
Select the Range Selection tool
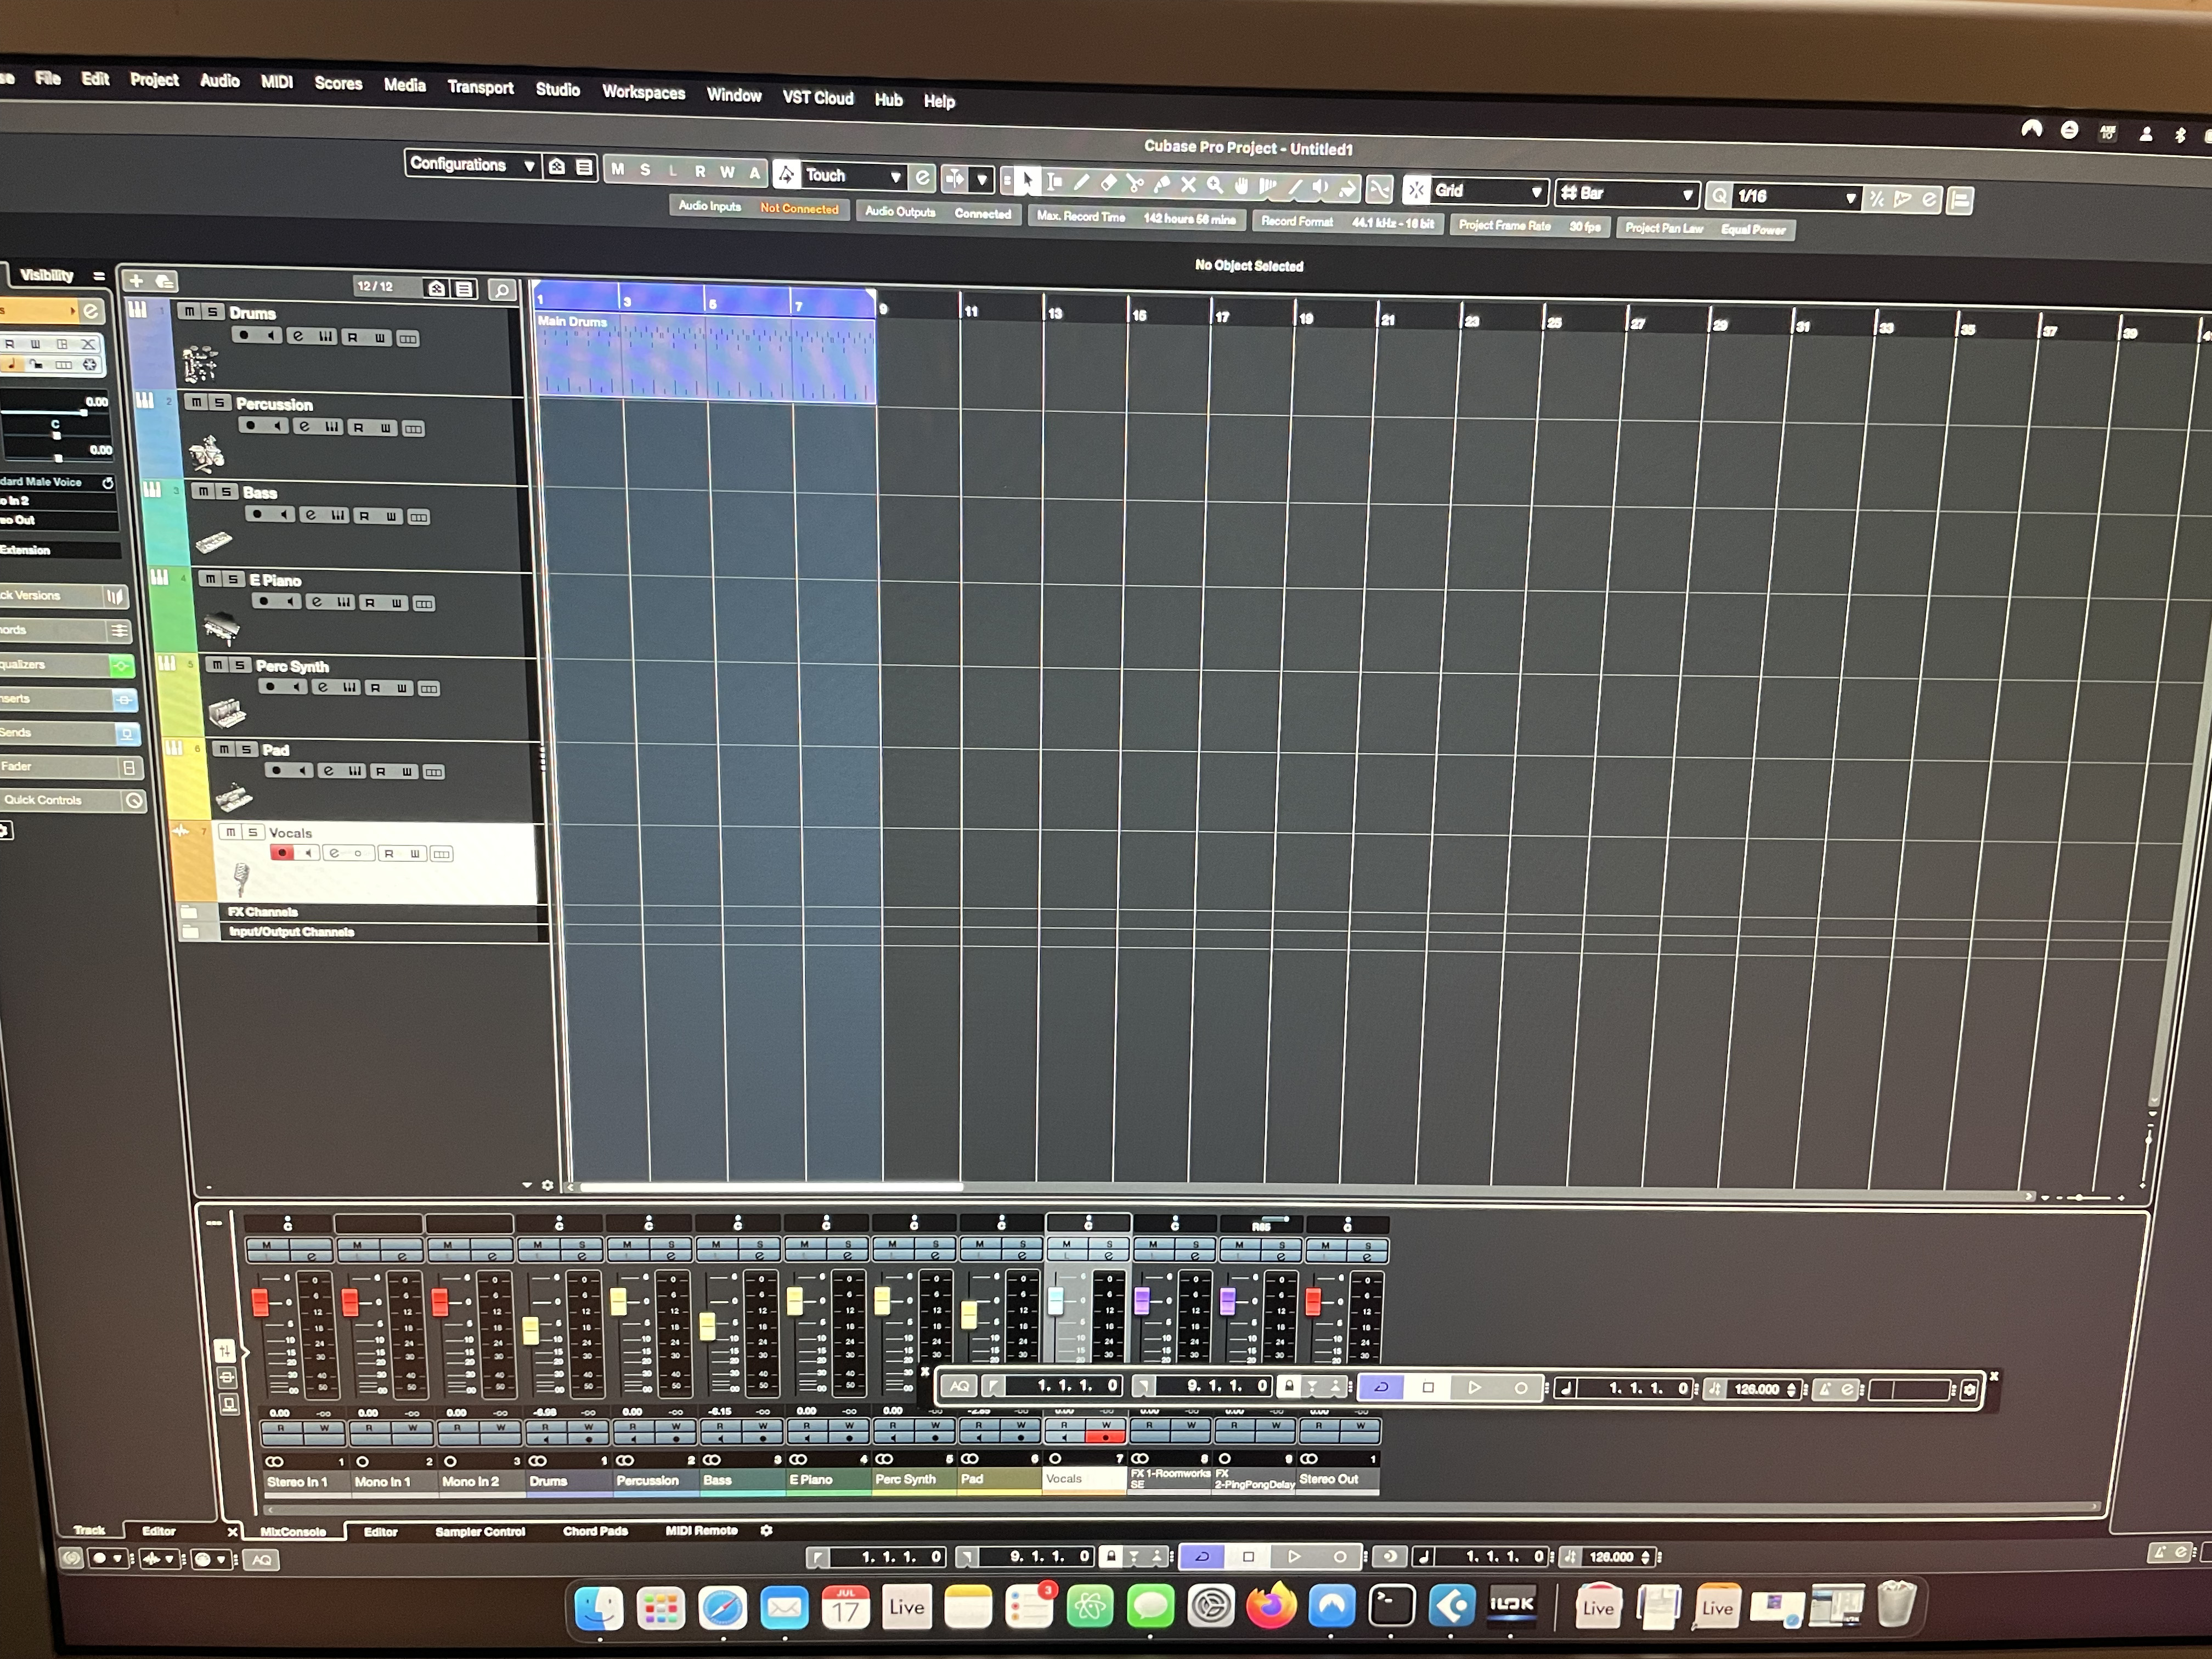click(x=1054, y=181)
